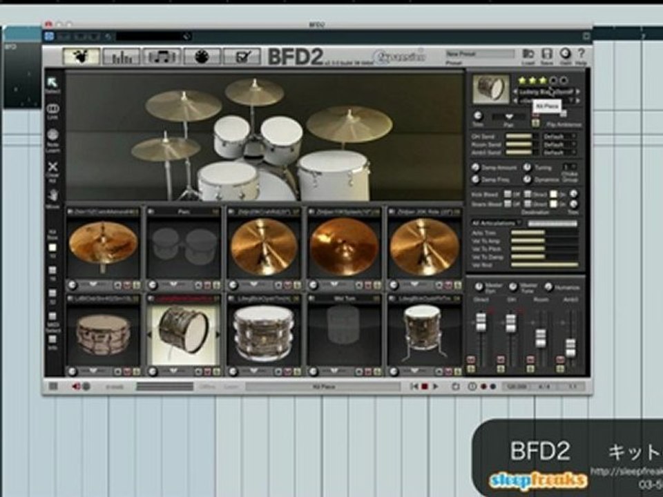Image resolution: width=663 pixels, height=497 pixels.
Task: Set kit size to 32
Action: 52,293
